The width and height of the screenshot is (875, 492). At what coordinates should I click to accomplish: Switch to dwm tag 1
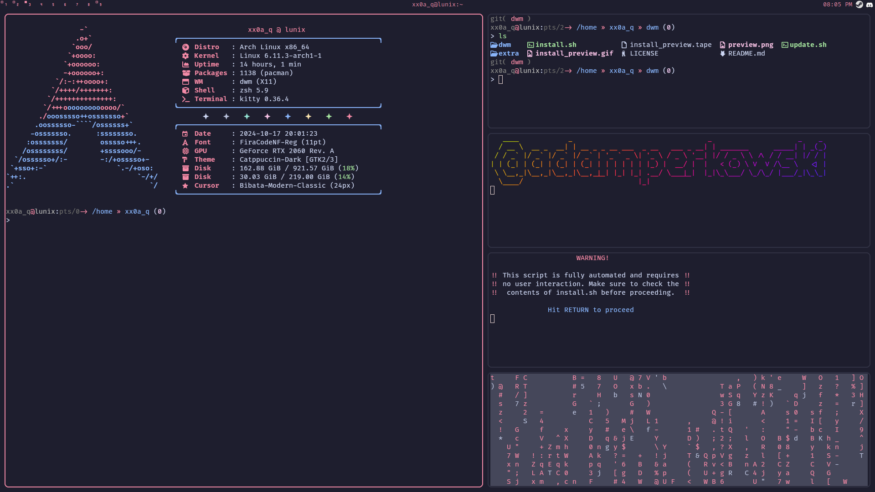[x=4, y=4]
